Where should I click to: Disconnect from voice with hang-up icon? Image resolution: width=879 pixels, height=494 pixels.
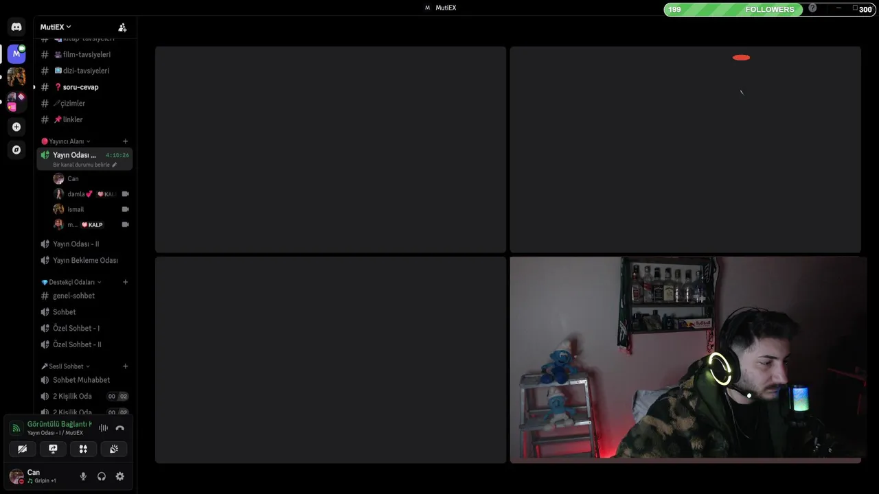(119, 428)
